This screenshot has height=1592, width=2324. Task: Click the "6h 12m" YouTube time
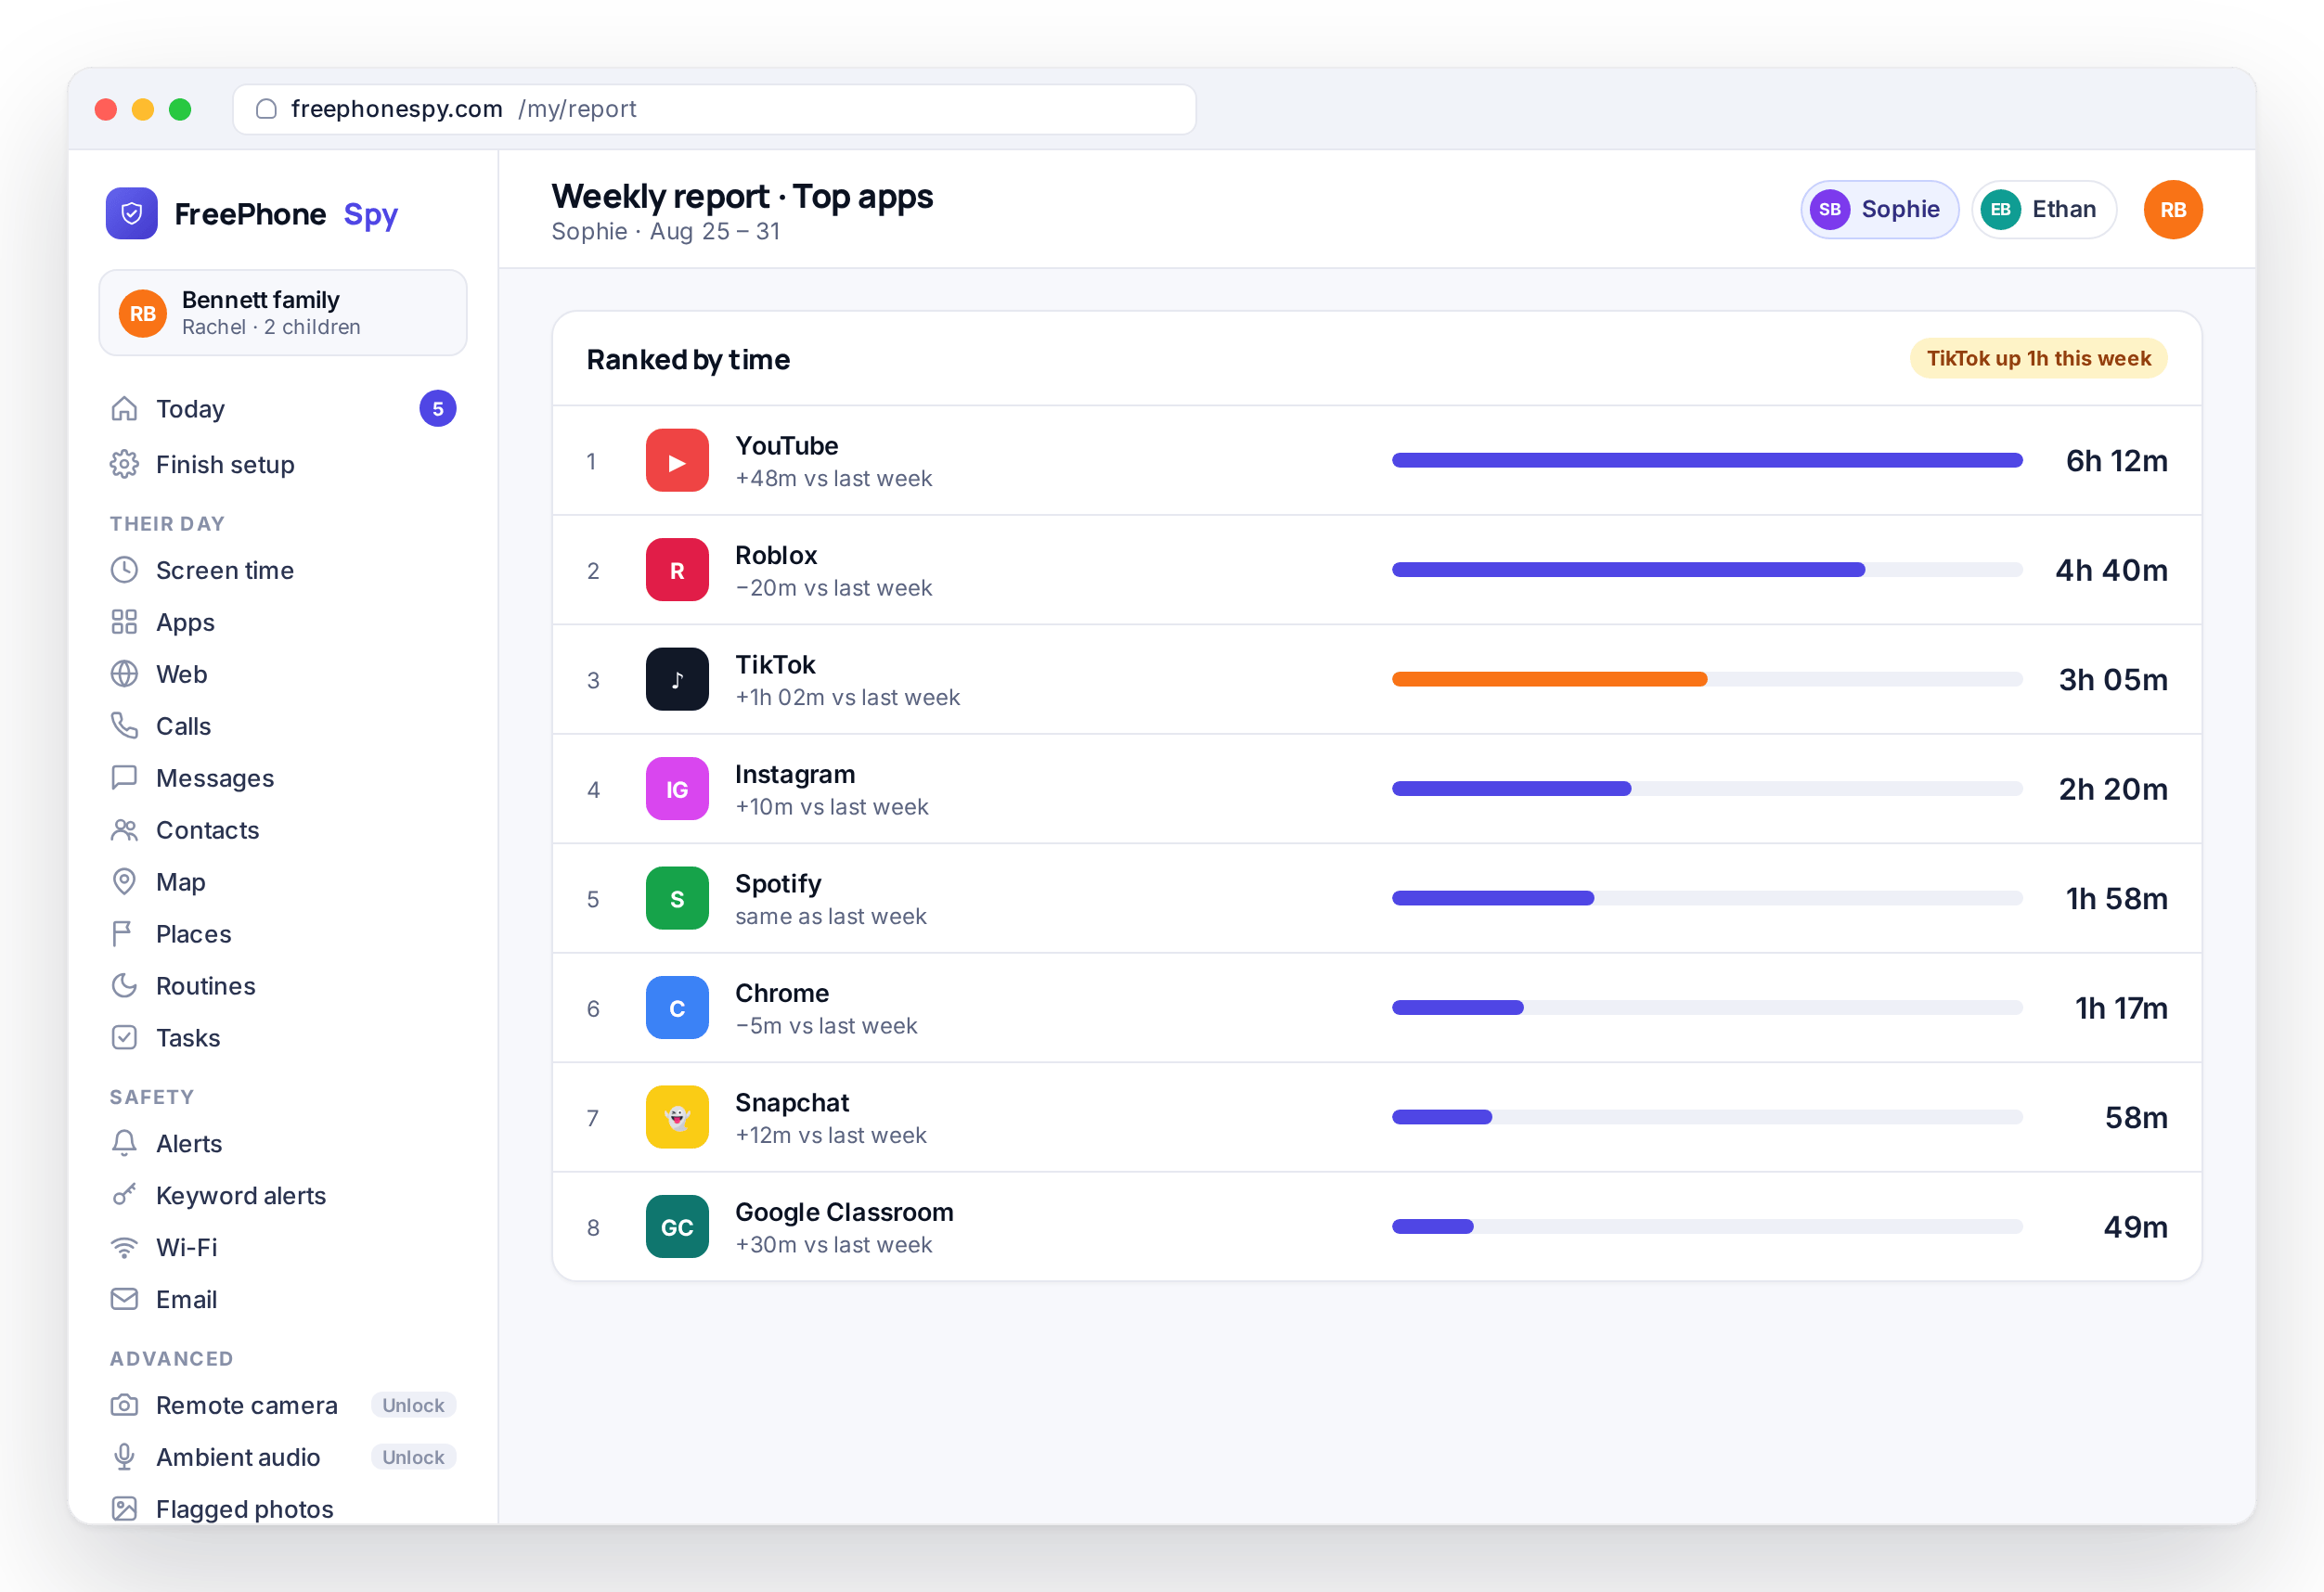[x=2116, y=461]
